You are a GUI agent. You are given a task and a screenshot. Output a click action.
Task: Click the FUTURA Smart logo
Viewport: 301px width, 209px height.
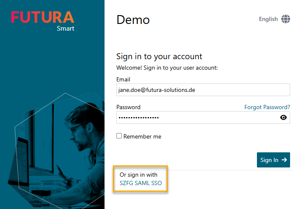point(43,21)
